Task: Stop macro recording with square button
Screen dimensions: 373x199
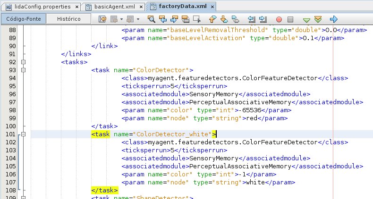Action: [290, 19]
